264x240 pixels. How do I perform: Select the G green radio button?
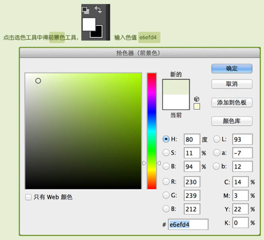click(166, 195)
